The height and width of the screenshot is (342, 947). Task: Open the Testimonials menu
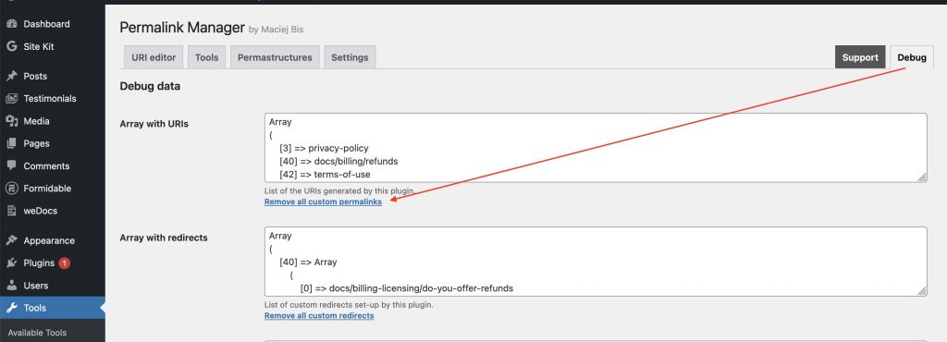(50, 98)
